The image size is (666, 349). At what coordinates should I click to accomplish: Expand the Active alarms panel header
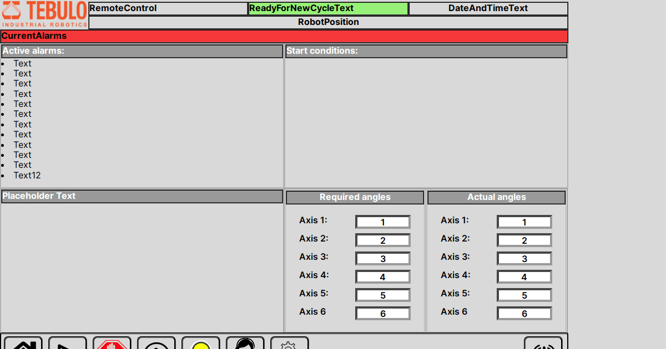tap(142, 51)
